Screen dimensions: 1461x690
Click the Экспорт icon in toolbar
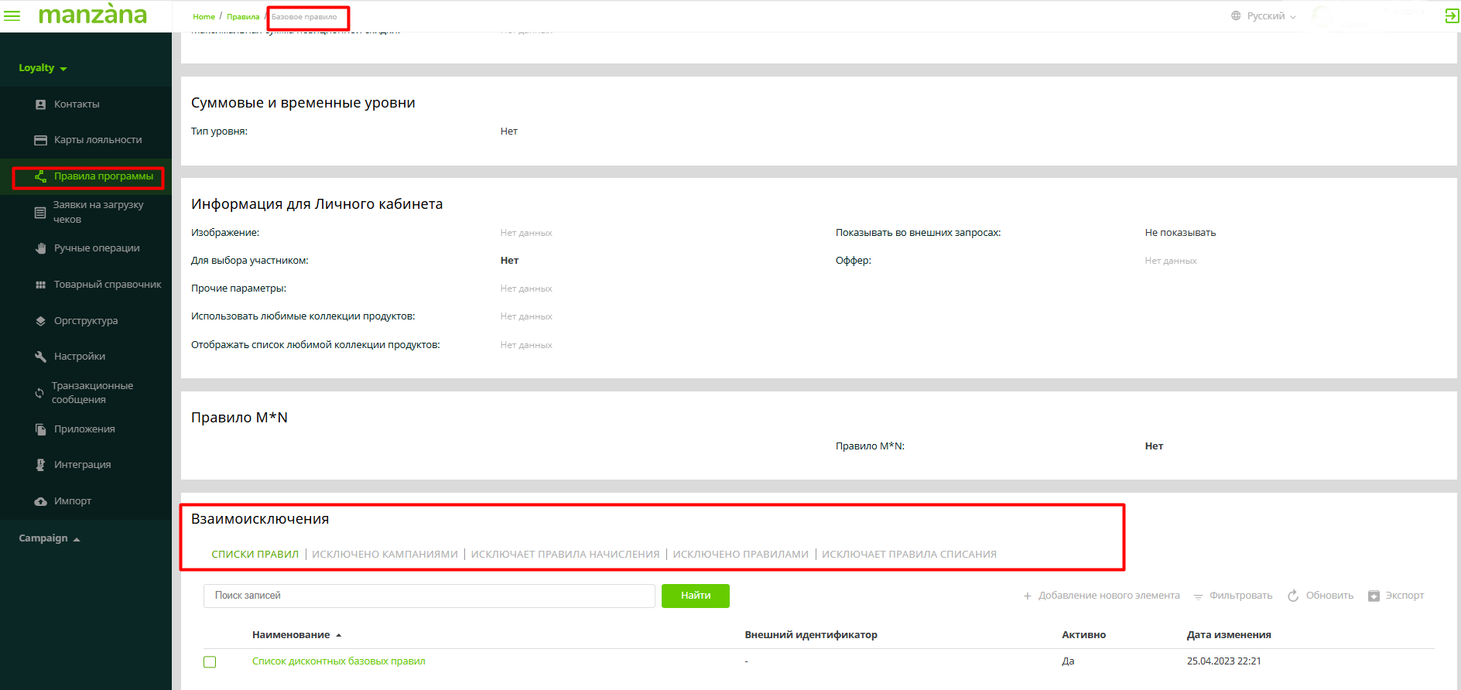point(1374,596)
